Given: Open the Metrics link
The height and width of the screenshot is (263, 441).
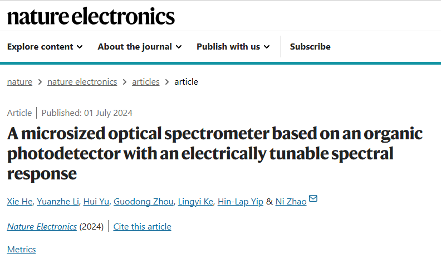Looking at the screenshot, I should (21, 250).
